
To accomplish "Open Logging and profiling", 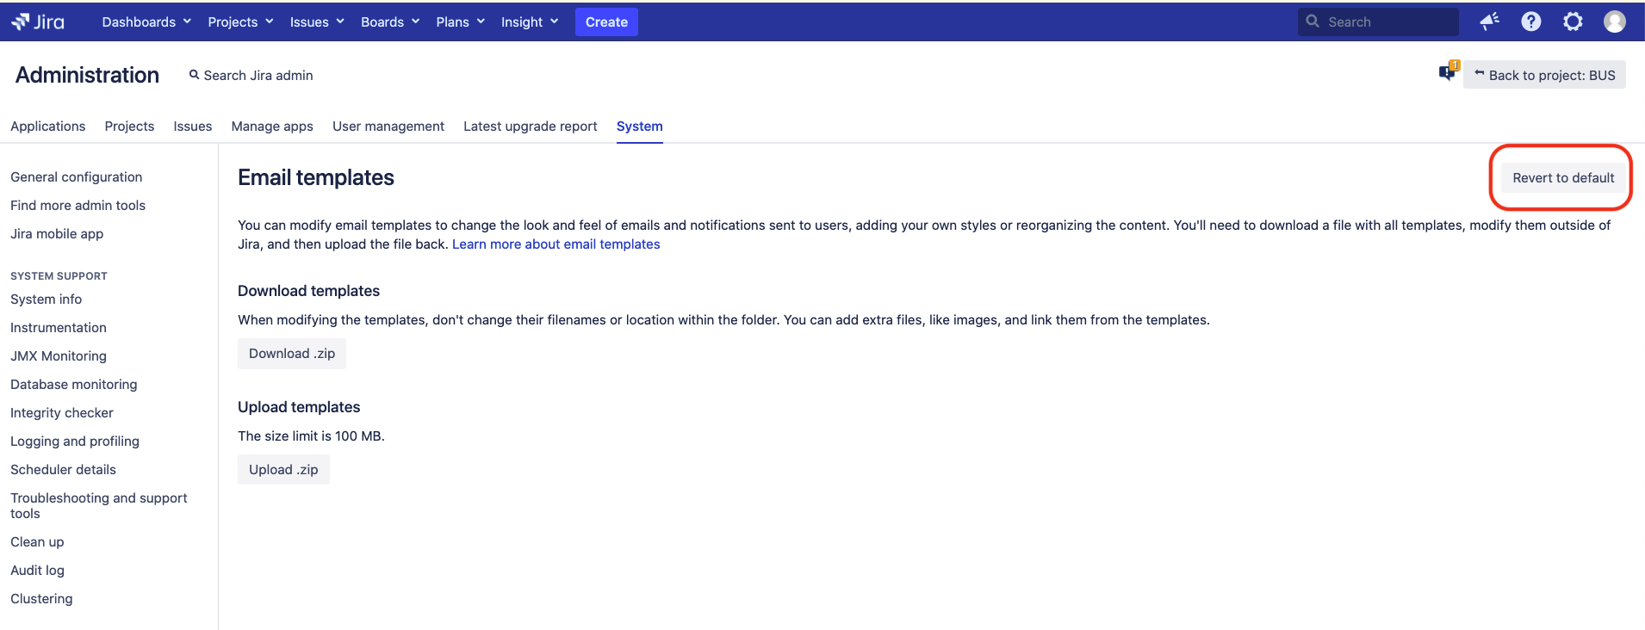I will click(x=75, y=441).
